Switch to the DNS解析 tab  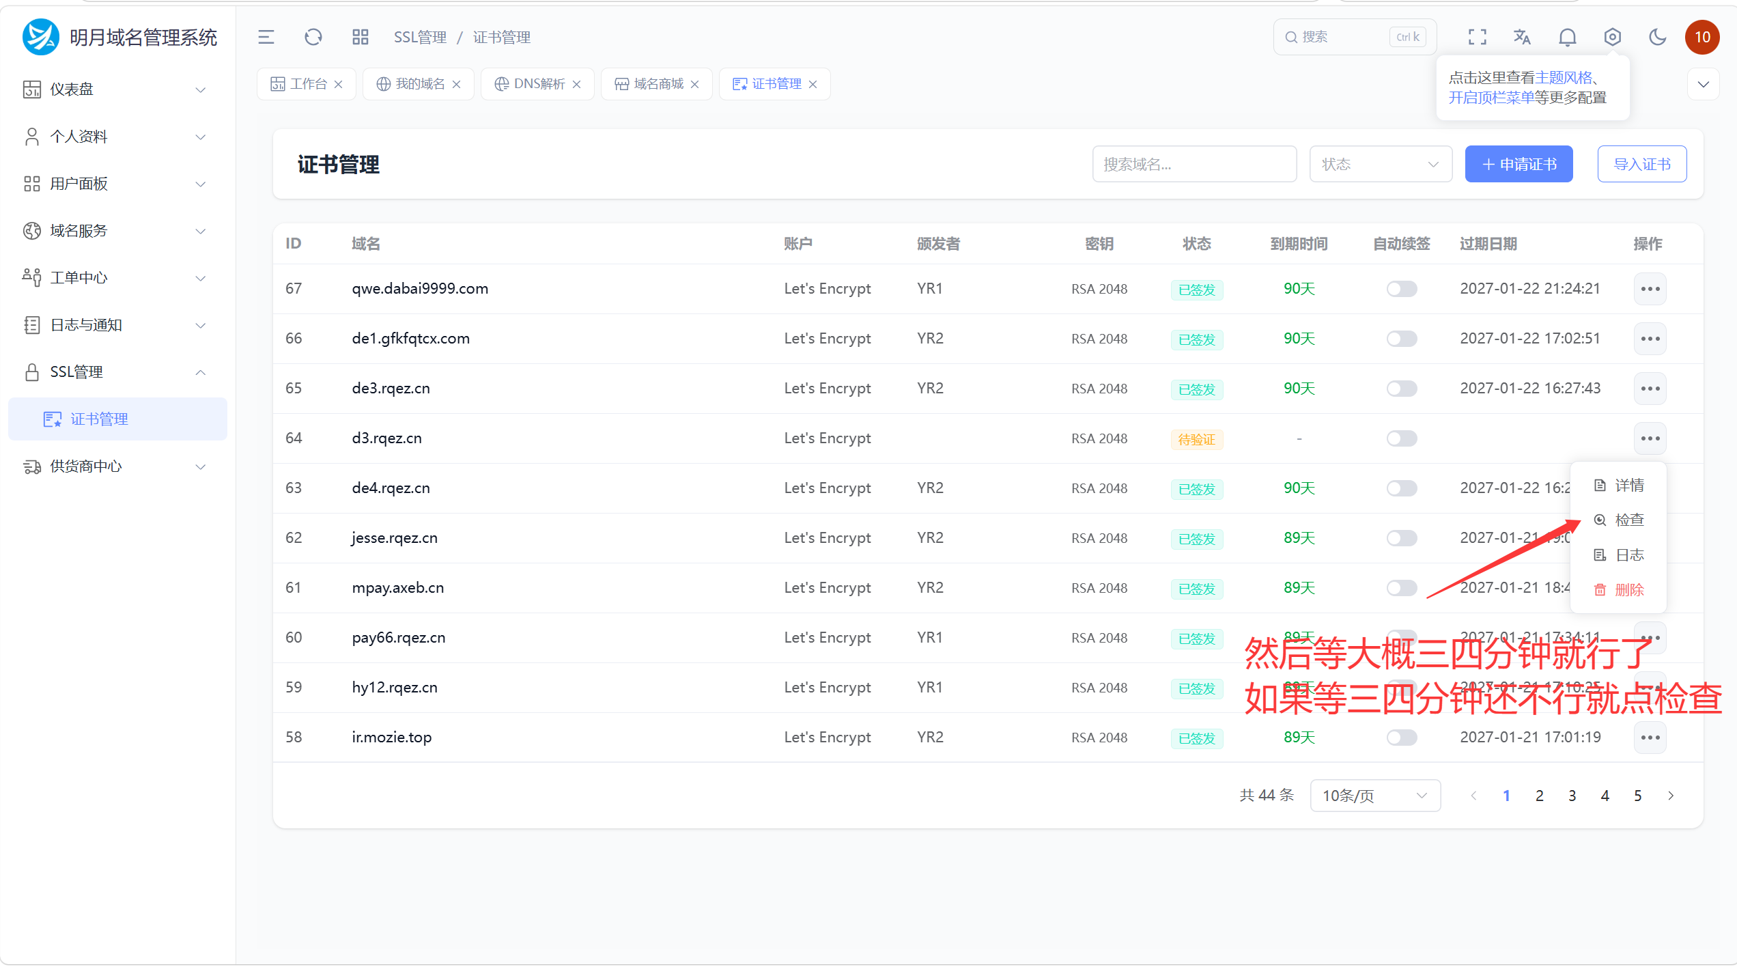click(x=537, y=84)
